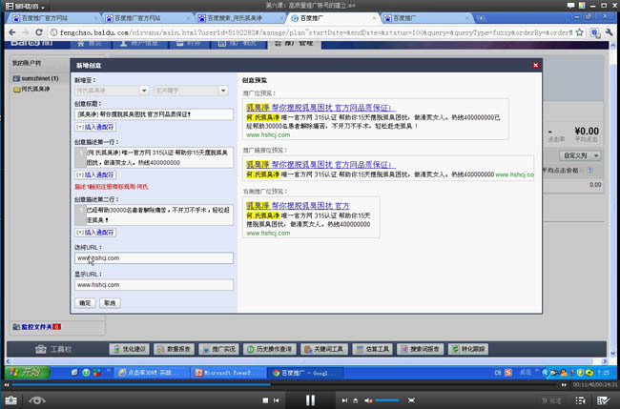The height and width of the screenshot is (409, 620).
Task: Switch to first 百度推广官方网站 tab
Action: click(54, 18)
